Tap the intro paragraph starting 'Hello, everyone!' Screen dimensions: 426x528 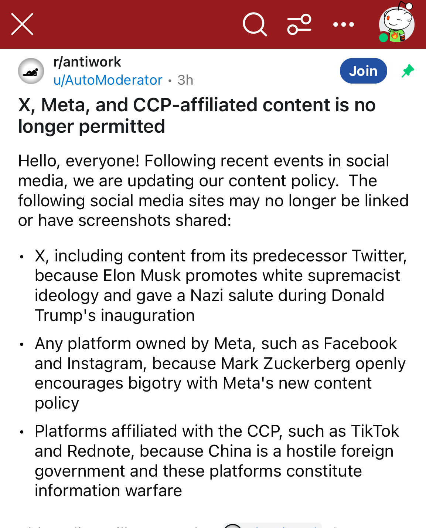coord(213,190)
